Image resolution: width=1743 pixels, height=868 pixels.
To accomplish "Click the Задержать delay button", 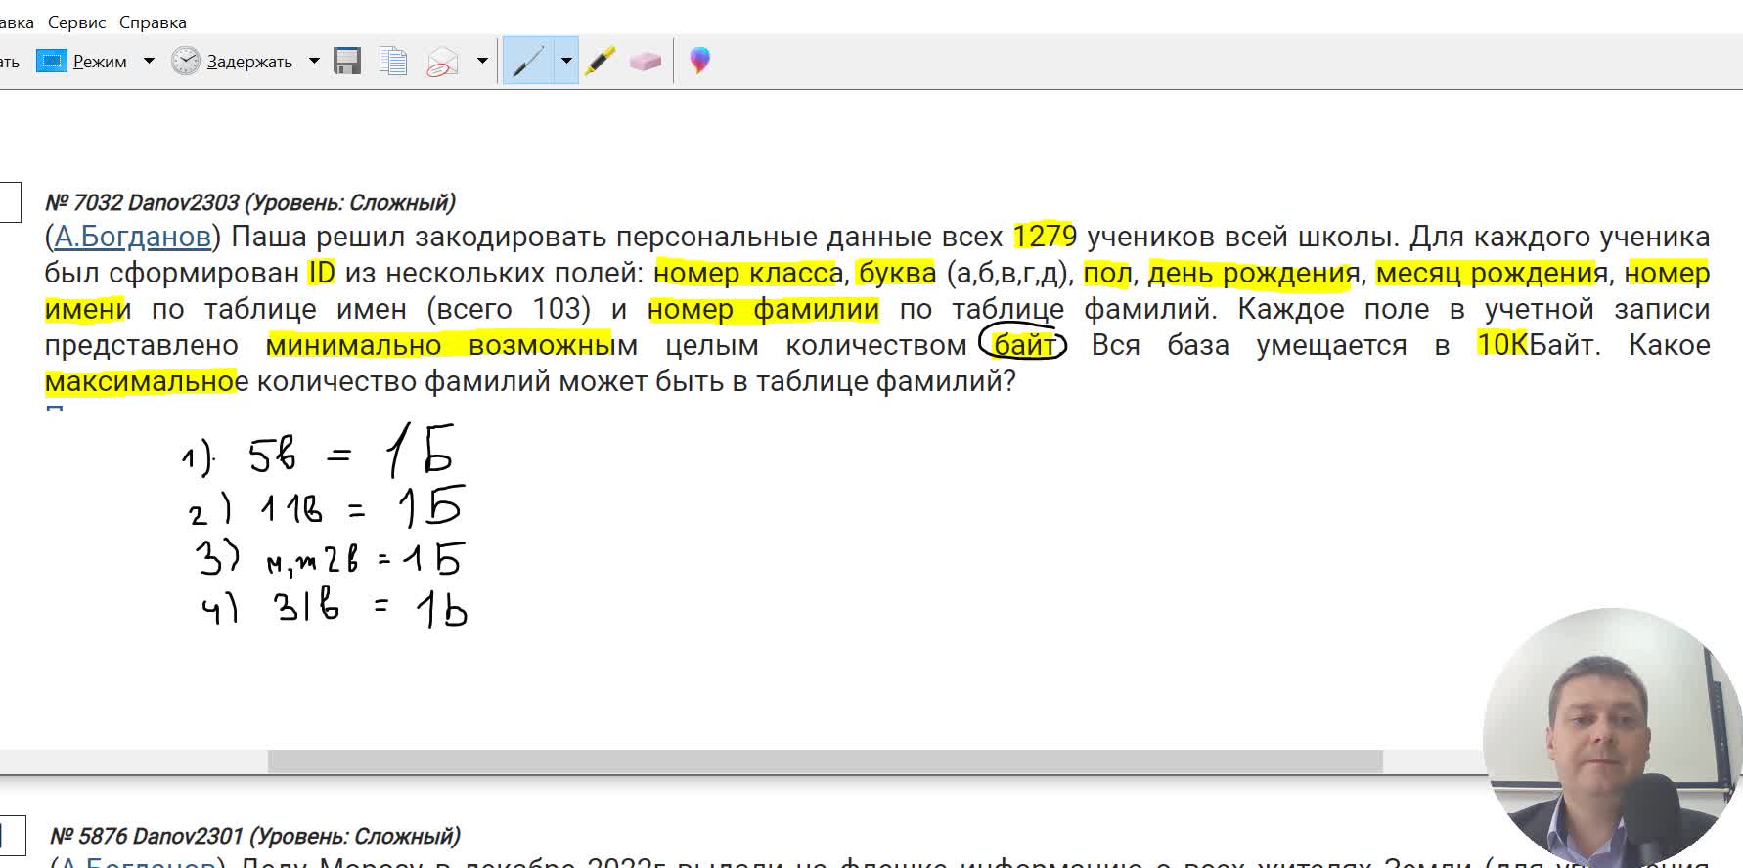I will point(233,61).
